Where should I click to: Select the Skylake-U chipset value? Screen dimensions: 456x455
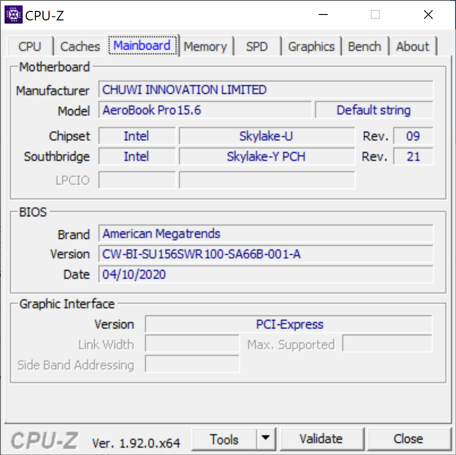[x=267, y=136]
